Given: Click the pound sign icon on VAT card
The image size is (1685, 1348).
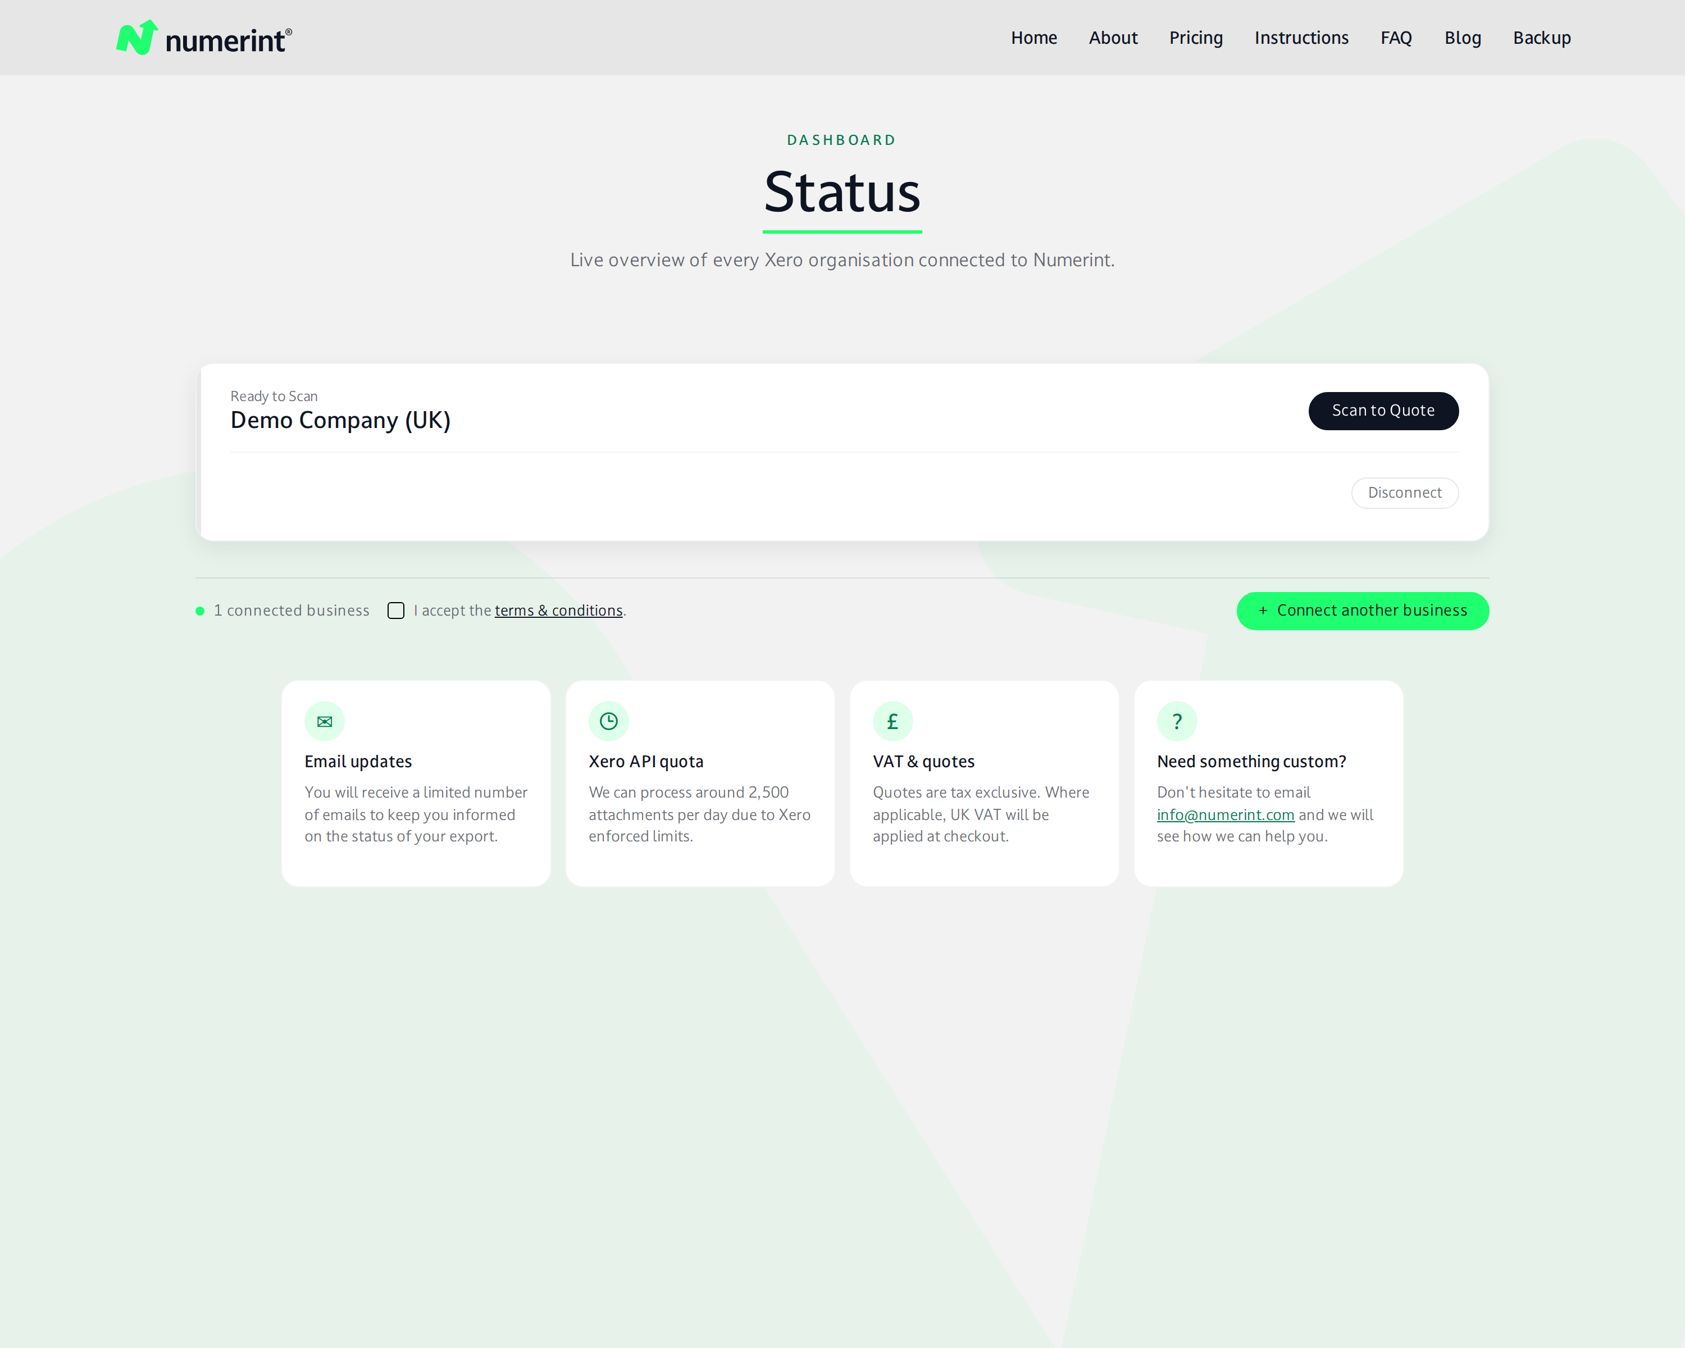Looking at the screenshot, I should (x=892, y=721).
